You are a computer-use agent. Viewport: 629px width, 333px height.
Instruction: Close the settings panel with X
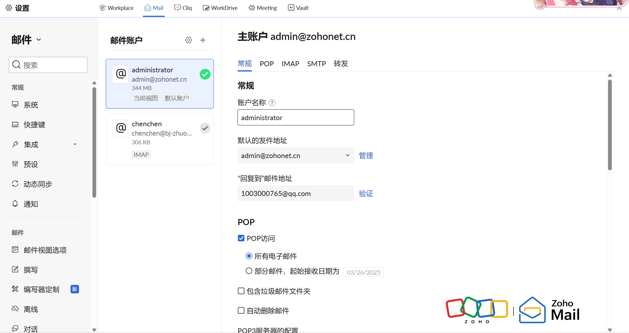[619, 8]
